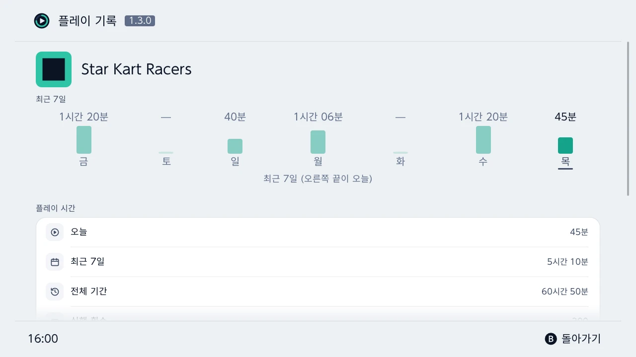Viewport: 636px width, 357px height.
Task: Click the 목 day label under the chart
Action: pos(565,161)
